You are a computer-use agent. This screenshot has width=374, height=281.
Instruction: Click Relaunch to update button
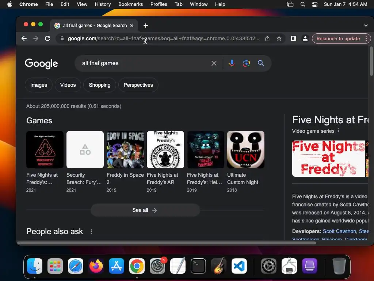(x=338, y=38)
